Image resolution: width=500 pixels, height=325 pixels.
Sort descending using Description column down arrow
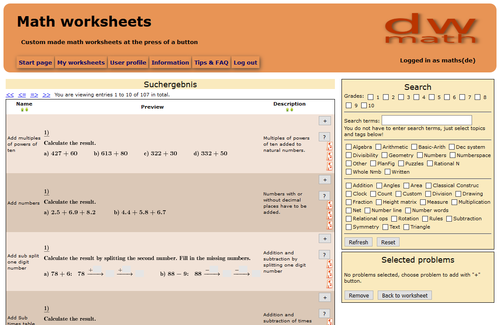292,109
